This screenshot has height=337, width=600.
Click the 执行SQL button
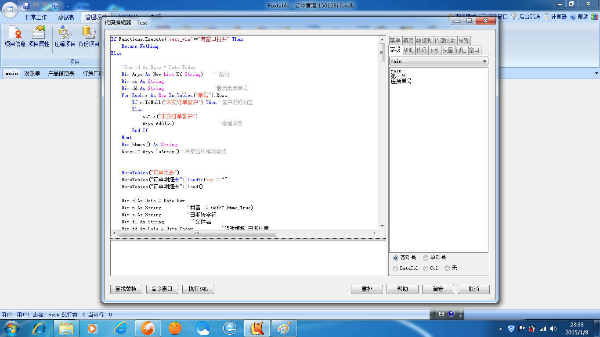[198, 289]
